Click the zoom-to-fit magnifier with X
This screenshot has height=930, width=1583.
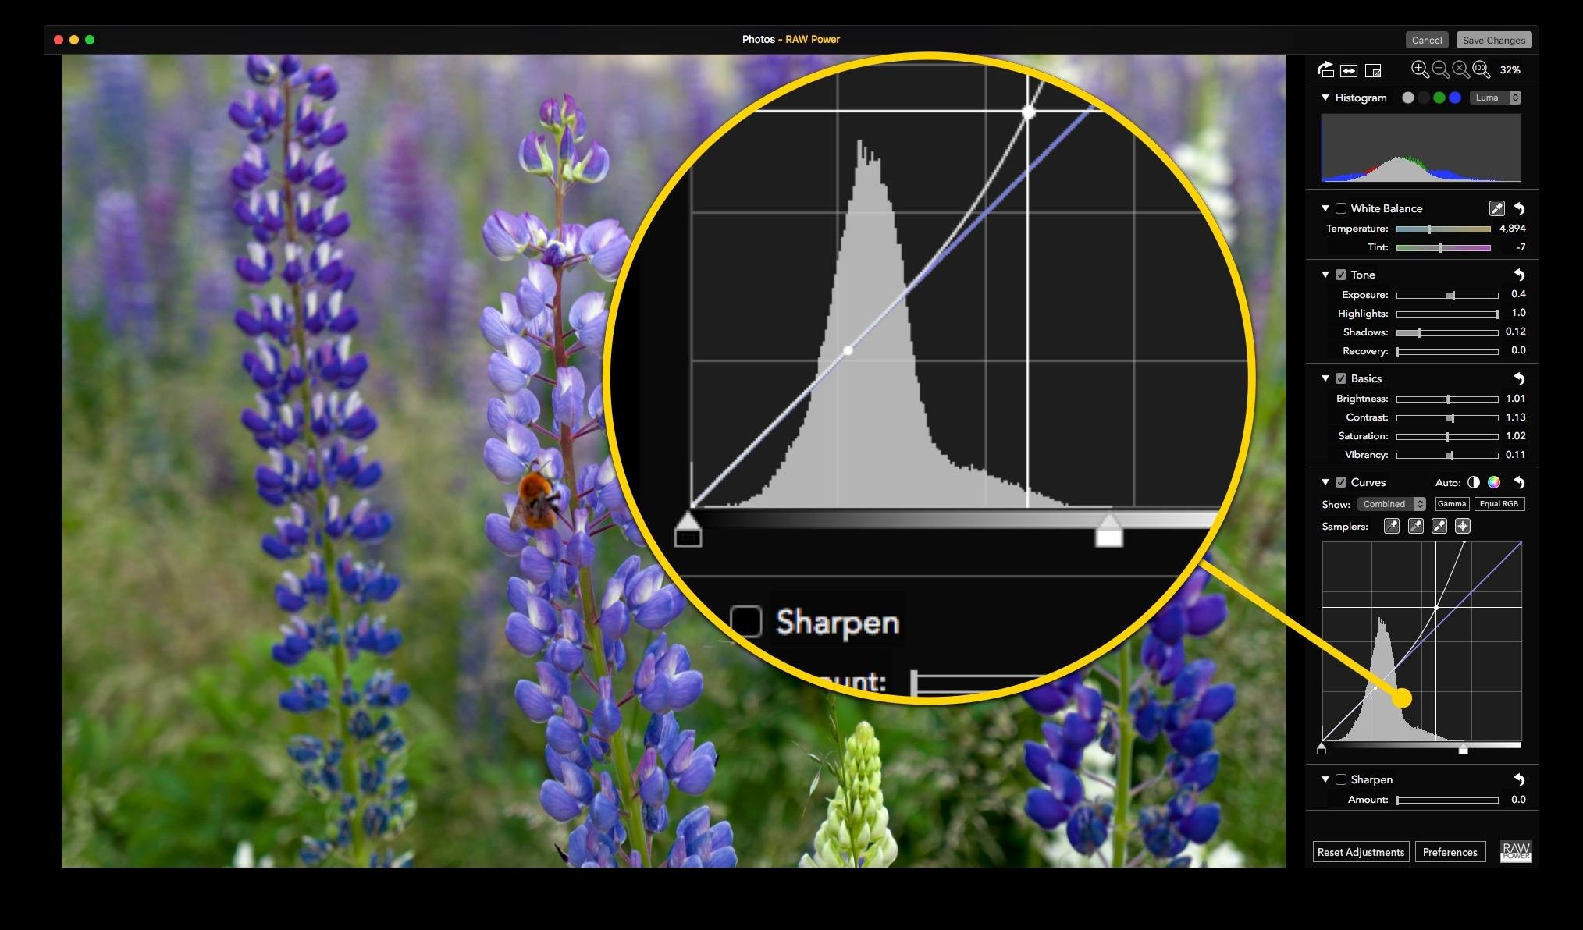pos(1460,70)
